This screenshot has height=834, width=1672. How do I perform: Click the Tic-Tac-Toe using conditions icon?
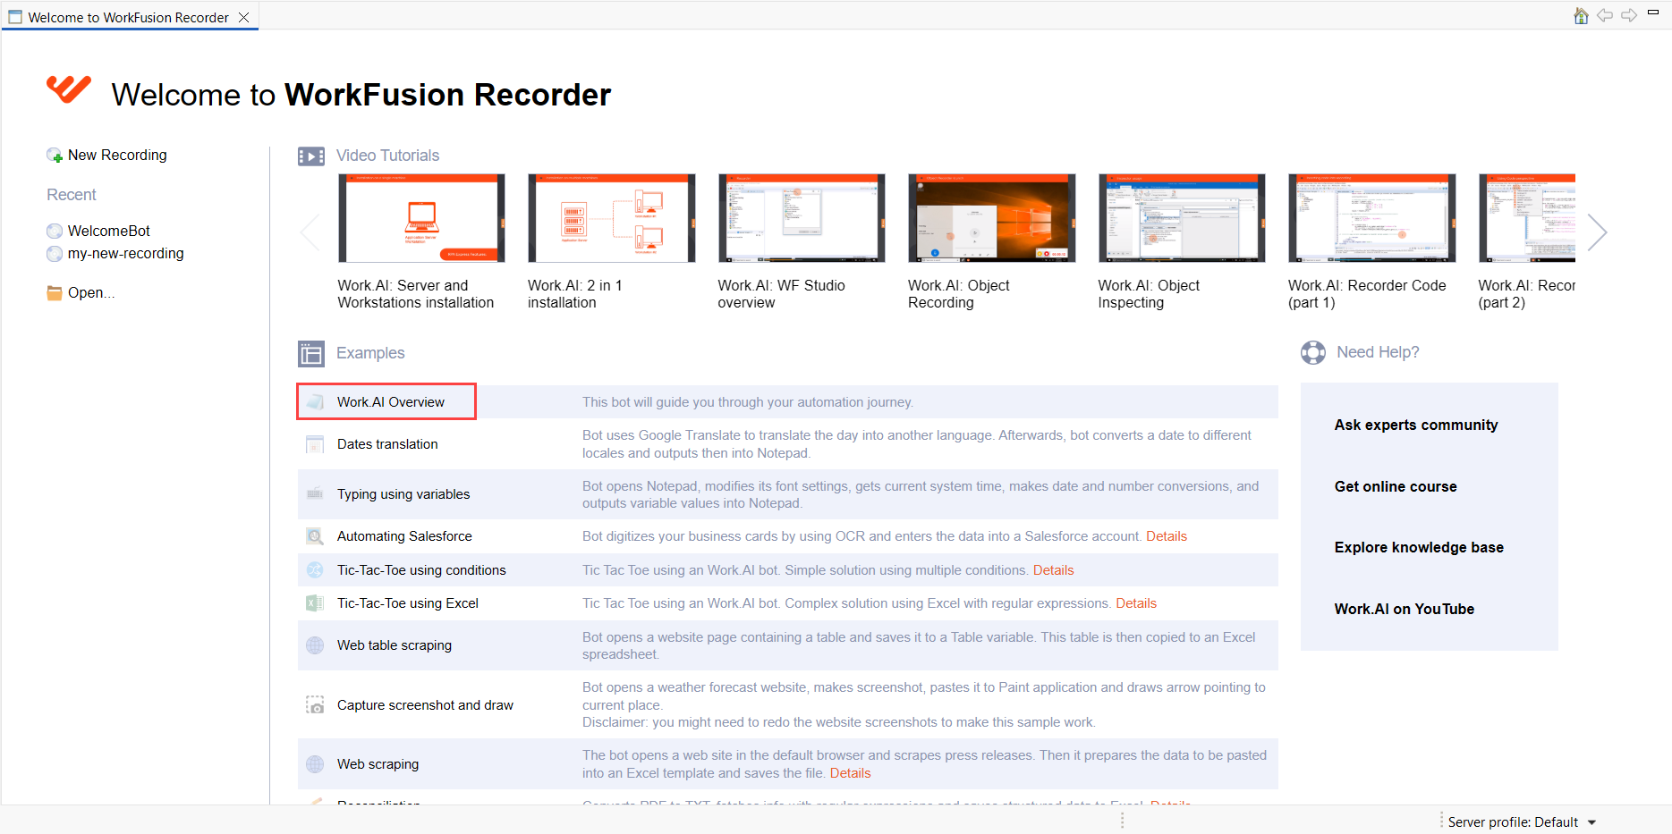[x=315, y=570]
